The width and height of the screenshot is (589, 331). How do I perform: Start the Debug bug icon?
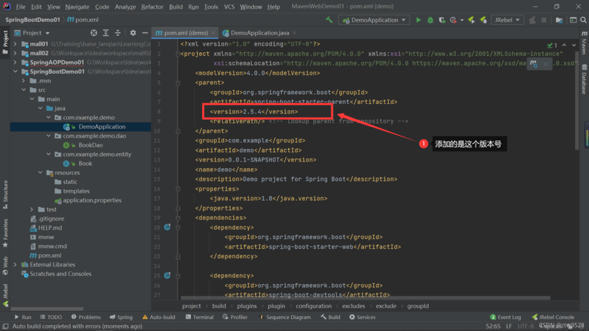pos(430,20)
